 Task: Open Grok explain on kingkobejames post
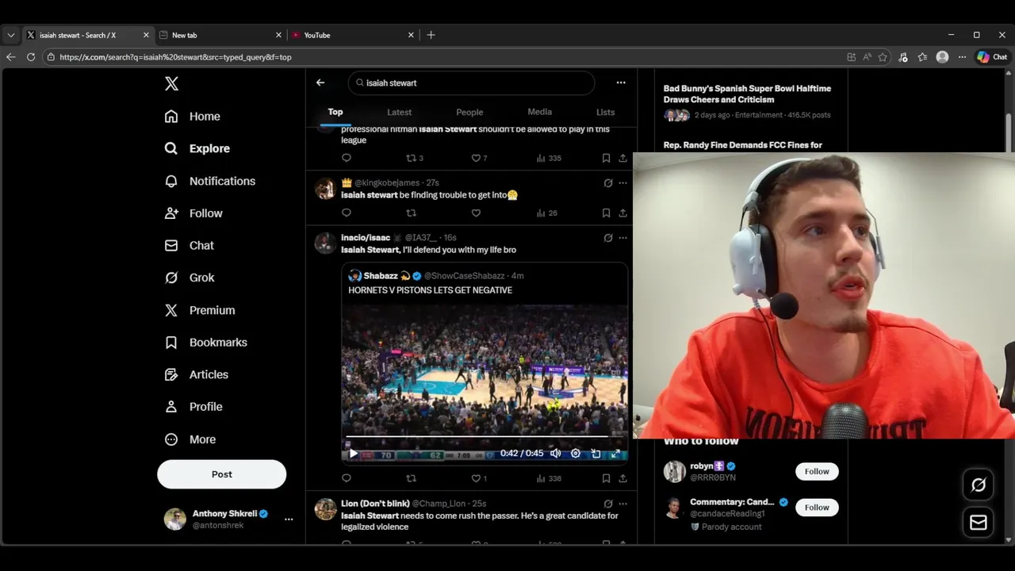coord(608,183)
